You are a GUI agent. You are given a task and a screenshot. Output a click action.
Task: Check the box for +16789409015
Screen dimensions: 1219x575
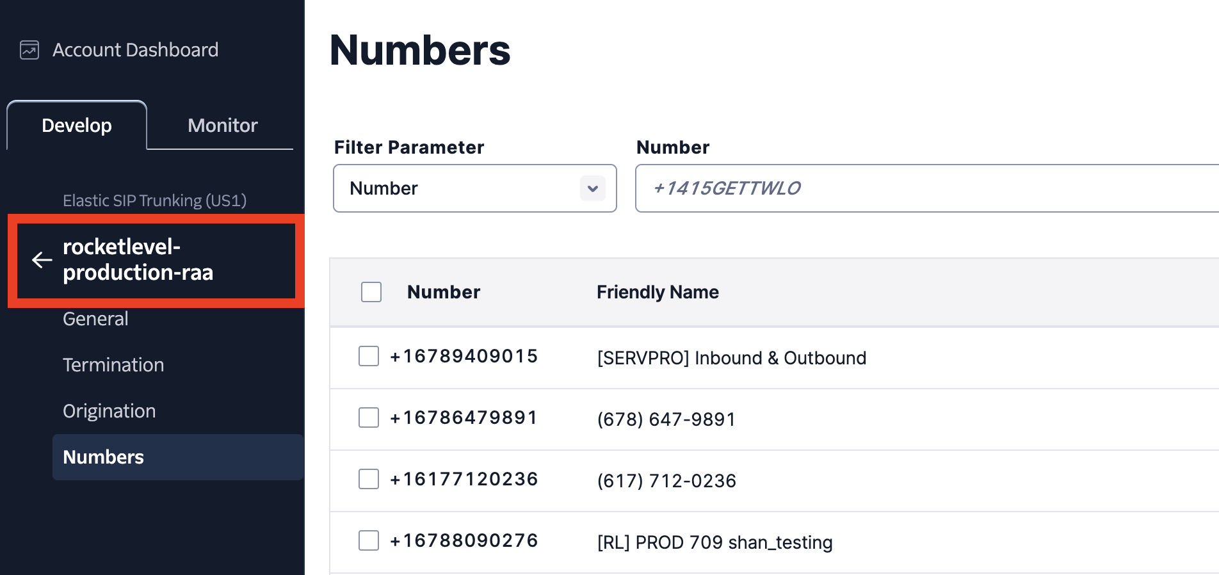coord(369,356)
